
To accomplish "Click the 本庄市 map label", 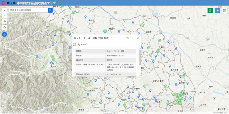I will (77, 7).
